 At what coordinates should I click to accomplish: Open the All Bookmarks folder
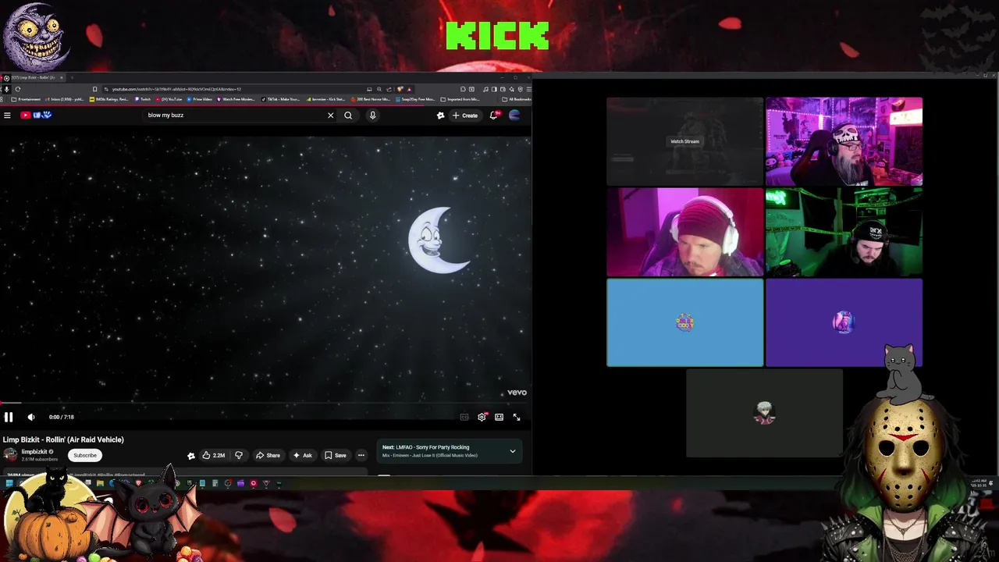517,99
